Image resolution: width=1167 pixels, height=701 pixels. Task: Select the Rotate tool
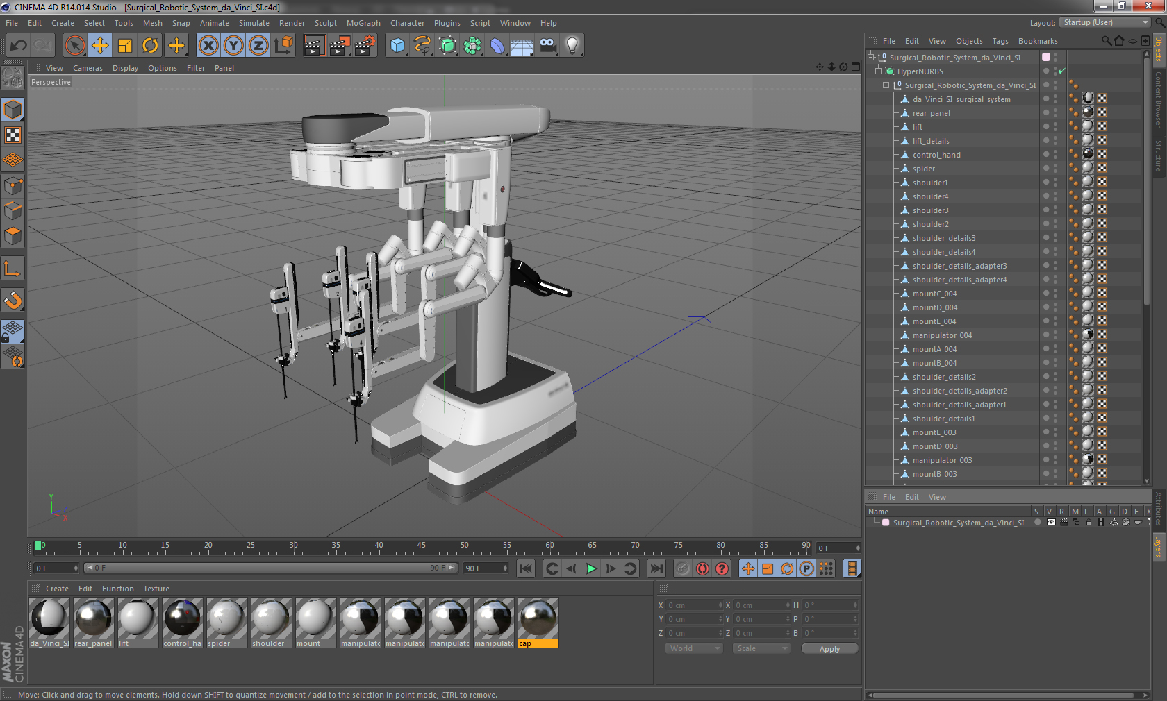tap(150, 46)
